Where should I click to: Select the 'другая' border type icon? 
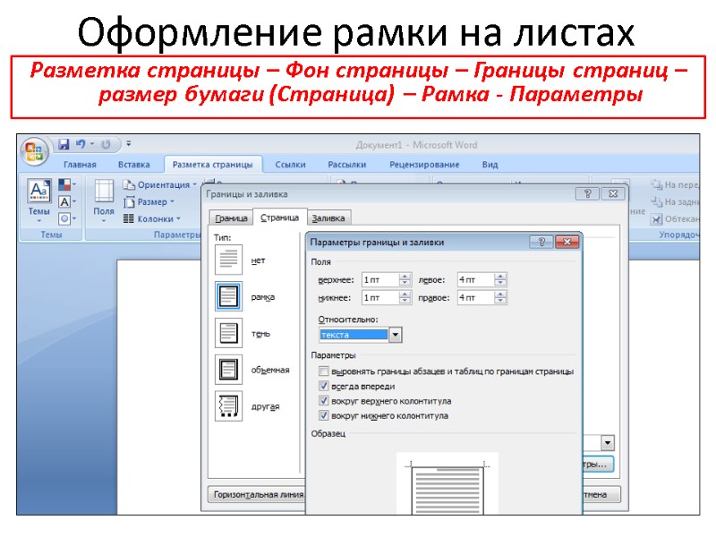tap(228, 406)
